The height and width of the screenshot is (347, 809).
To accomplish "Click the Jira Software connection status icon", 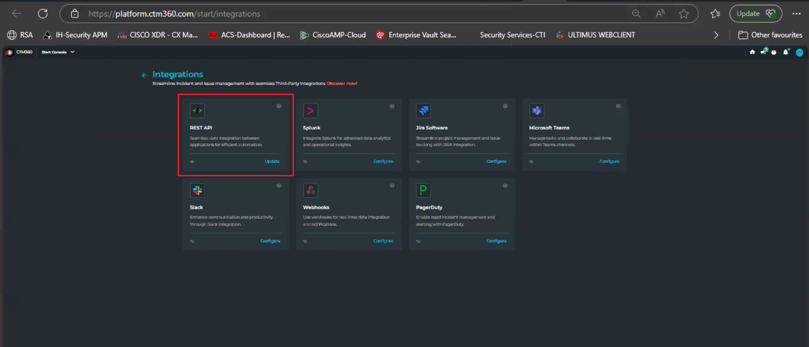I will click(x=418, y=162).
